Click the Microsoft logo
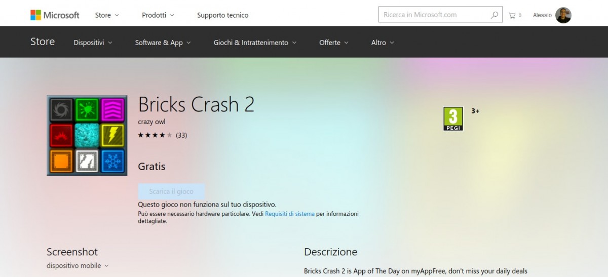Screen dimensions: 608x277 [x=55, y=15]
